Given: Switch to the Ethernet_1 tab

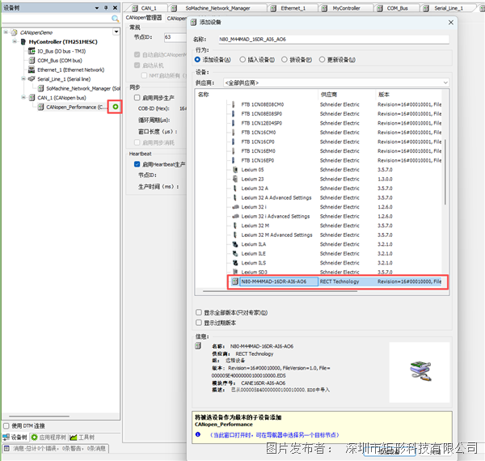Looking at the screenshot, I should tap(293, 8).
